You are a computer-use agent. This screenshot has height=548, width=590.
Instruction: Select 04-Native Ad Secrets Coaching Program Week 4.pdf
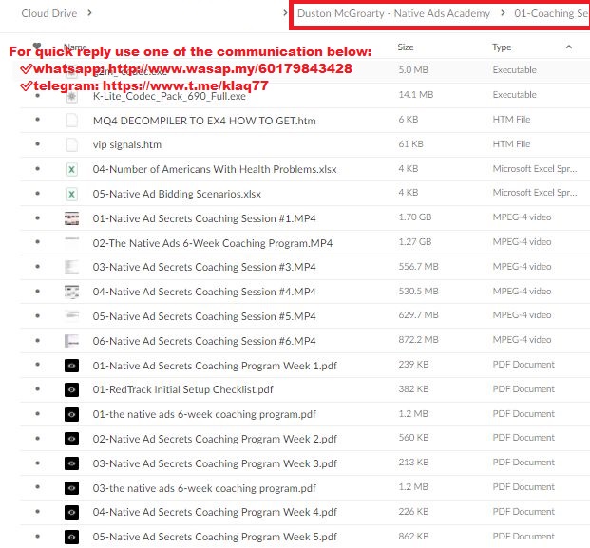pyautogui.click(x=215, y=512)
